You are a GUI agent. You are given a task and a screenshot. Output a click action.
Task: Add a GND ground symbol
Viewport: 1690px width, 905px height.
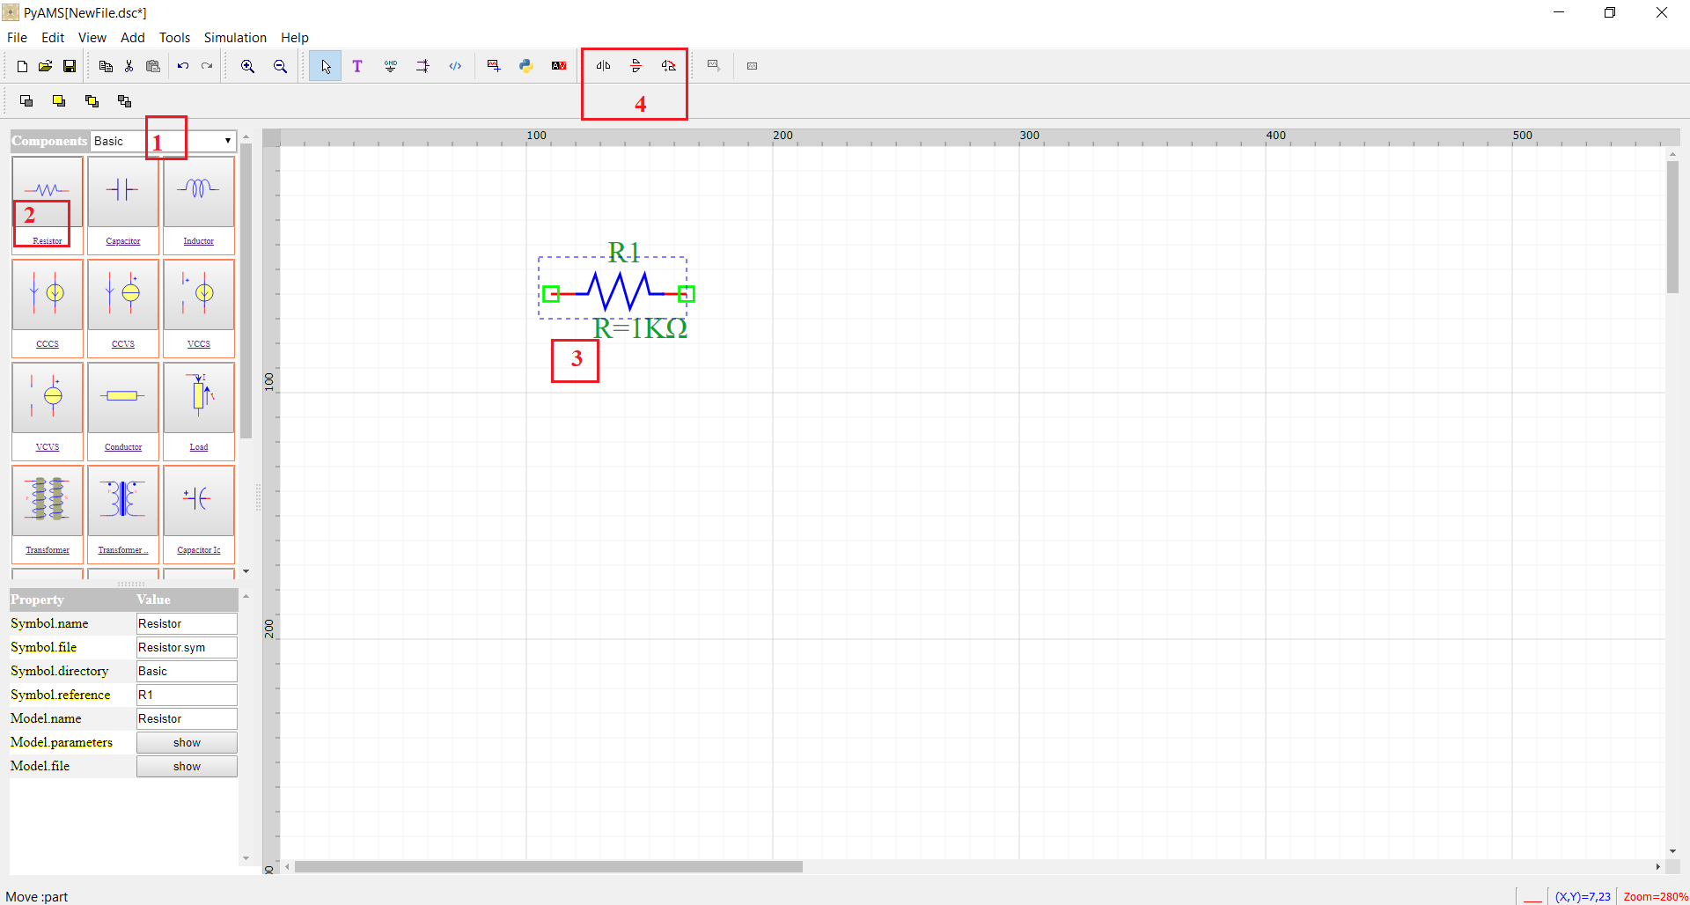coord(391,66)
